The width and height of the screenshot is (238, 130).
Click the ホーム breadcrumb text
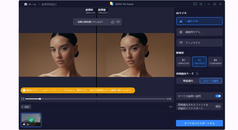[32, 4]
